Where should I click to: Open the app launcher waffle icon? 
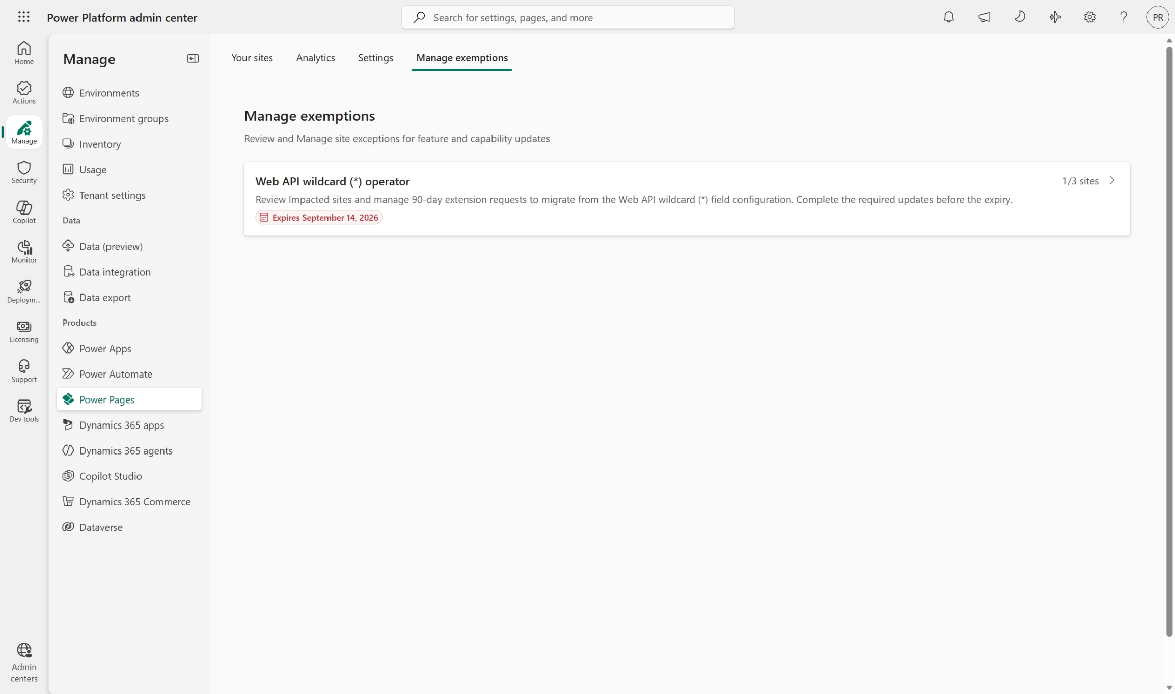[23, 17]
